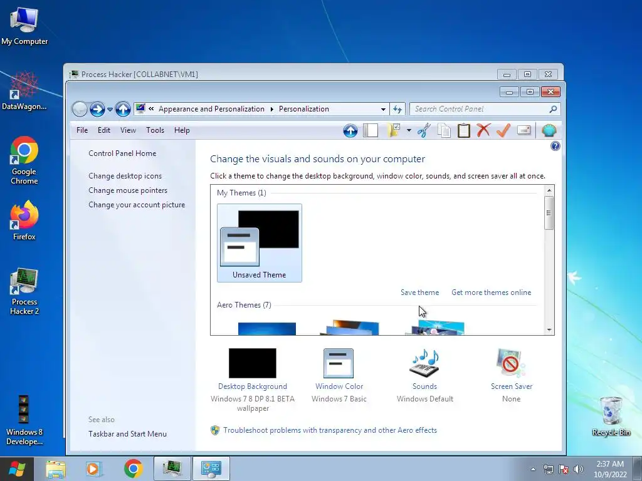Click the network tray icon
This screenshot has width=642, height=481.
pos(548,469)
